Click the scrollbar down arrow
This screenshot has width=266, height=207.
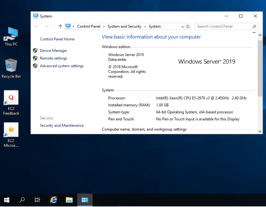[260, 131]
